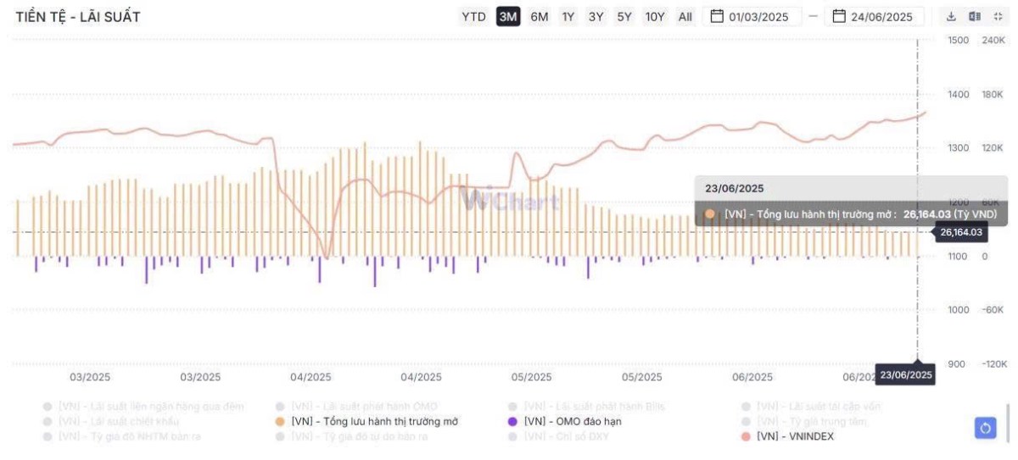Click calendar icon of start date
The image size is (1018, 460).
click(x=717, y=17)
